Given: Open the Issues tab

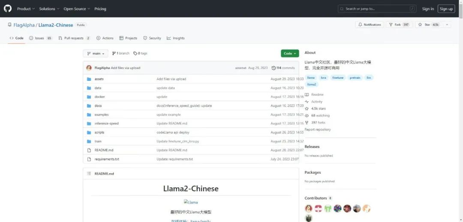Looking at the screenshot, I should tap(40, 38).
